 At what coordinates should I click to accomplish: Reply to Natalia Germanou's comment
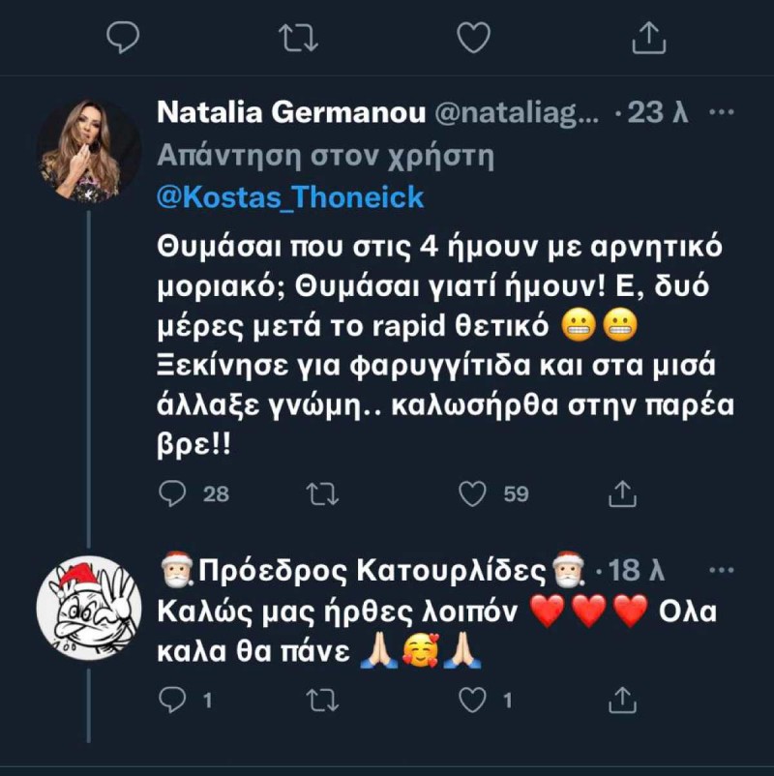(172, 493)
